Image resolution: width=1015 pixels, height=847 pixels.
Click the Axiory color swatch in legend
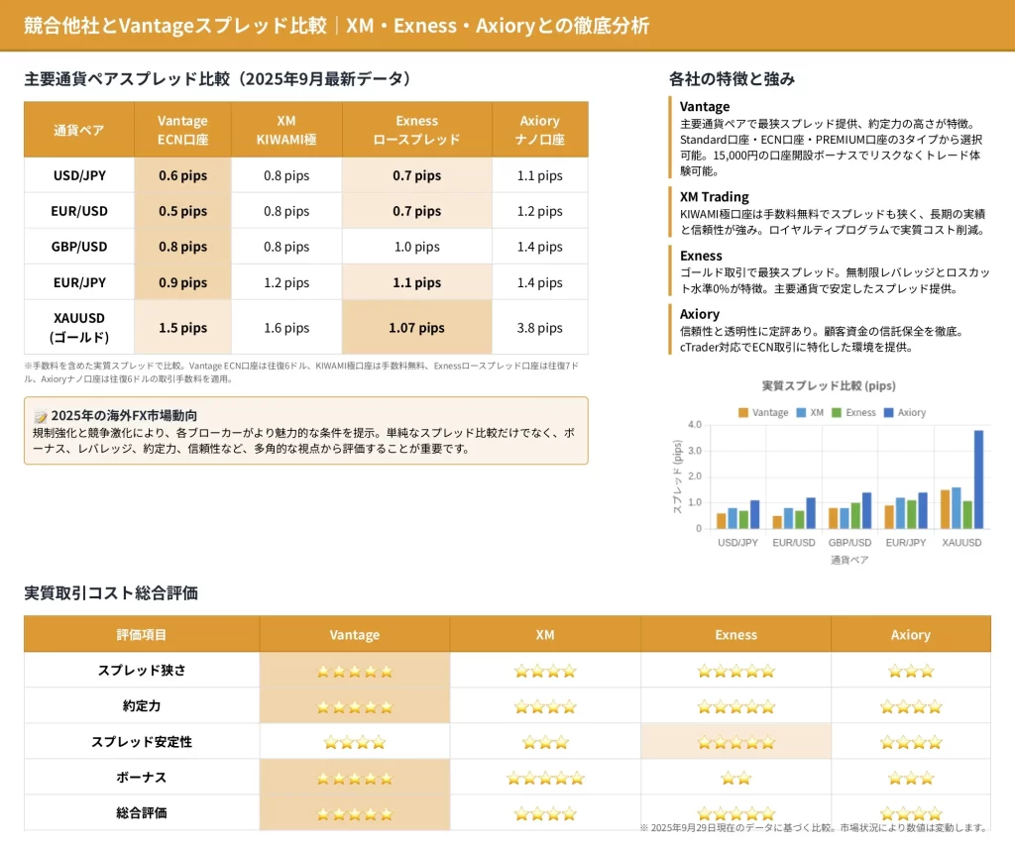pyautogui.click(x=888, y=412)
